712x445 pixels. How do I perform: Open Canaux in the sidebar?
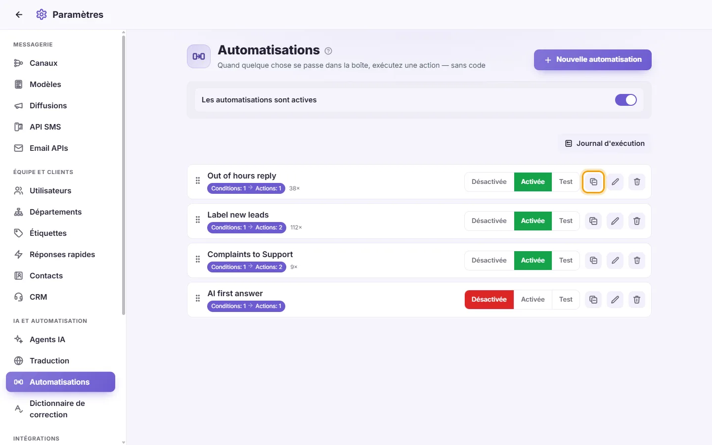coord(60,63)
